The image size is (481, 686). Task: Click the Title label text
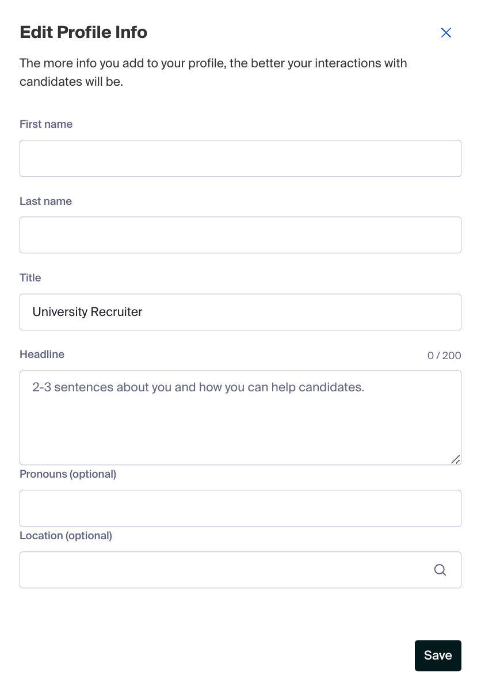click(30, 278)
